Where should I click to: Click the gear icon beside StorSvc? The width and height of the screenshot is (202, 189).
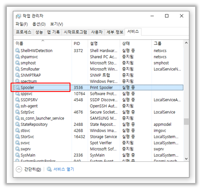pyautogui.click(x=17, y=136)
